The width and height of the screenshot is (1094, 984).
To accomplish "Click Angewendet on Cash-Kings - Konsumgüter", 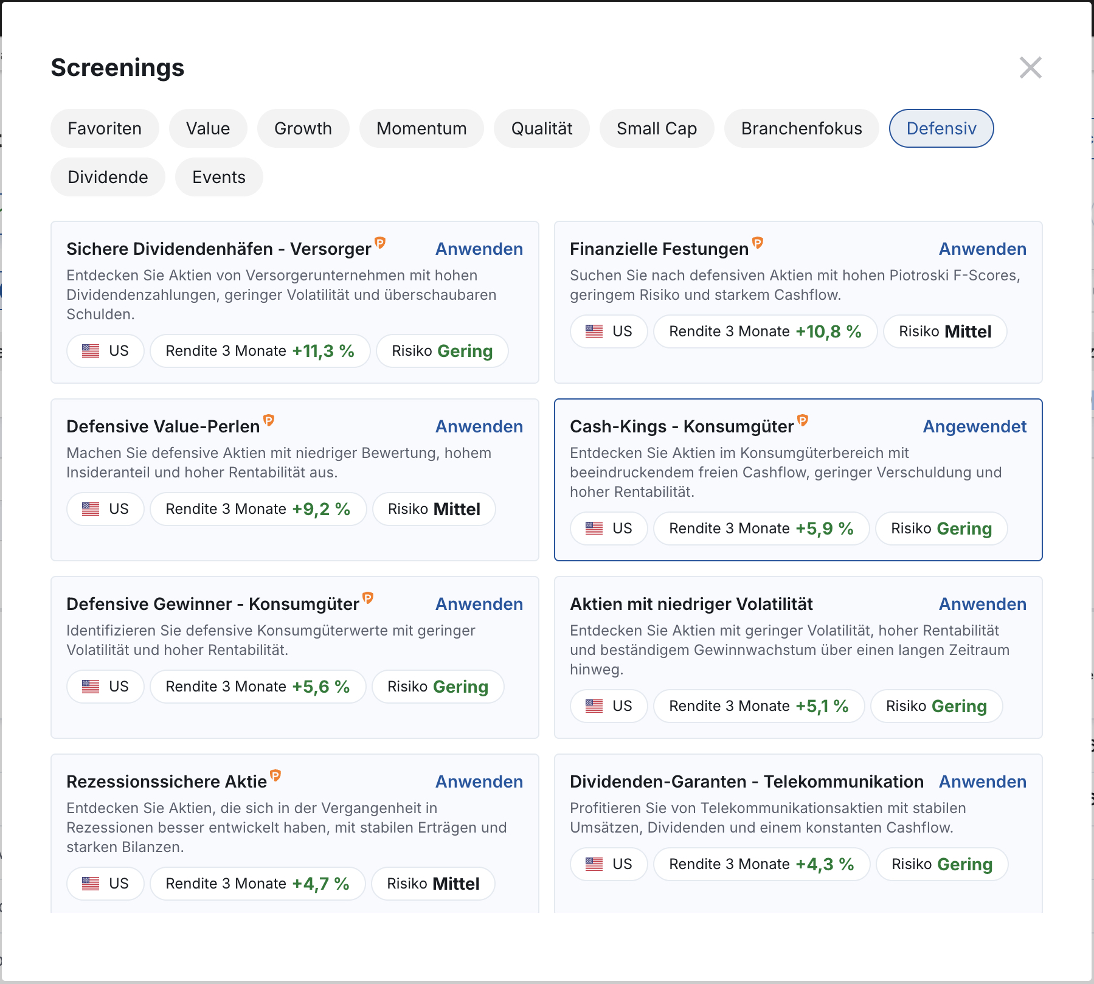I will [975, 426].
